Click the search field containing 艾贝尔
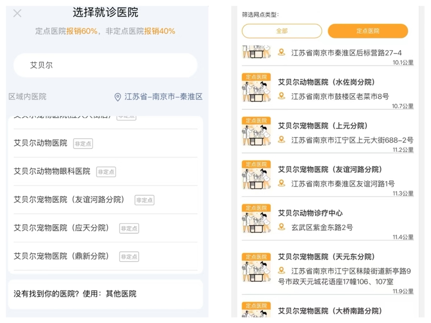The width and height of the screenshot is (431, 323). 105,65
